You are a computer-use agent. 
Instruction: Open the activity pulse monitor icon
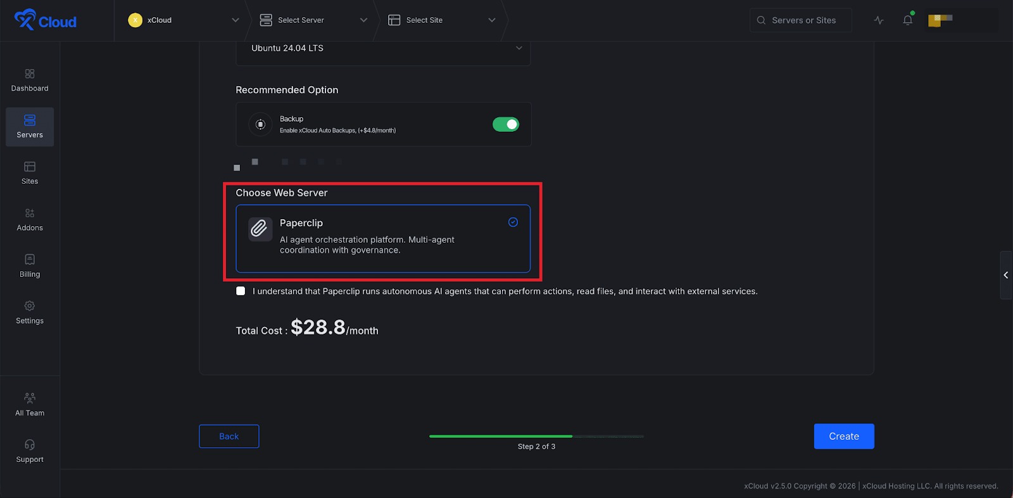[879, 20]
